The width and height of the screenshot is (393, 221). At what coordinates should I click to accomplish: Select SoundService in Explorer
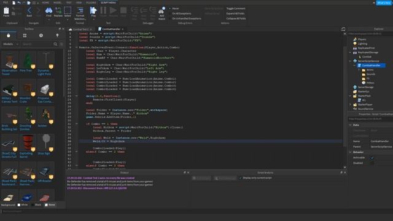pos(365,109)
